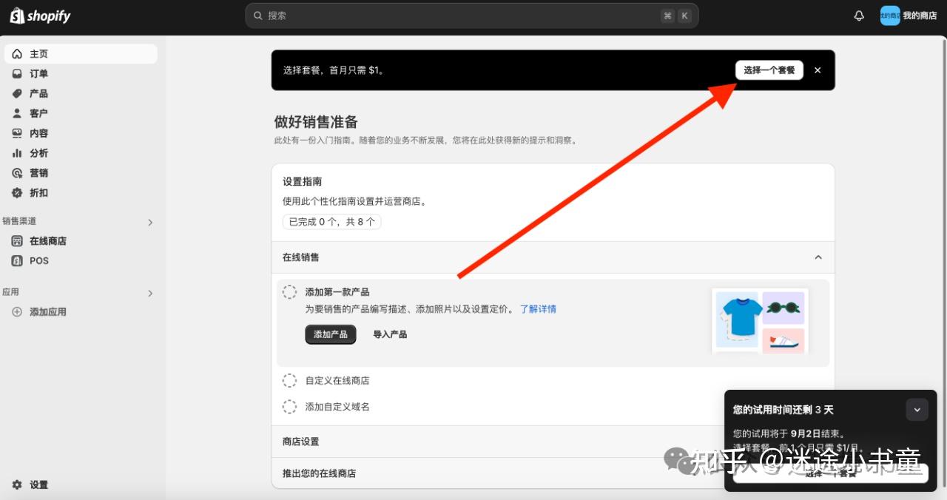This screenshot has height=500, width=947.
Task: Expand the 销售渠道 chevron
Action: pos(150,222)
